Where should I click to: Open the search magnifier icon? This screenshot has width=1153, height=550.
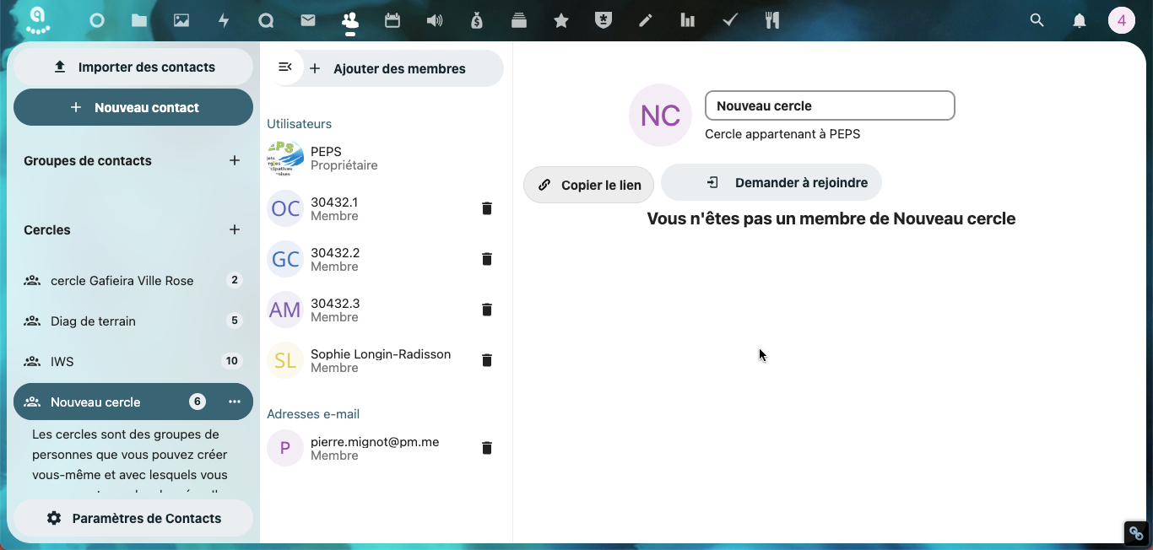[1037, 21]
